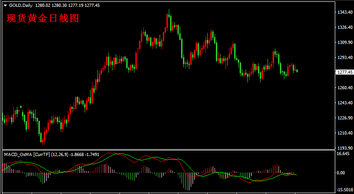
Task: Click the current price label 1277.45
Action: [x=344, y=72]
